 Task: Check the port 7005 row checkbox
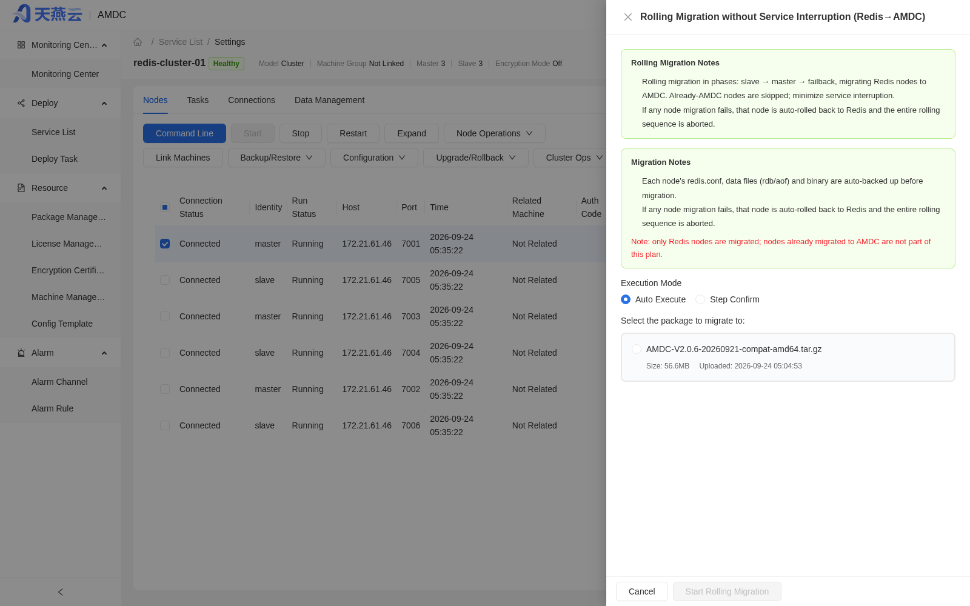[165, 280]
